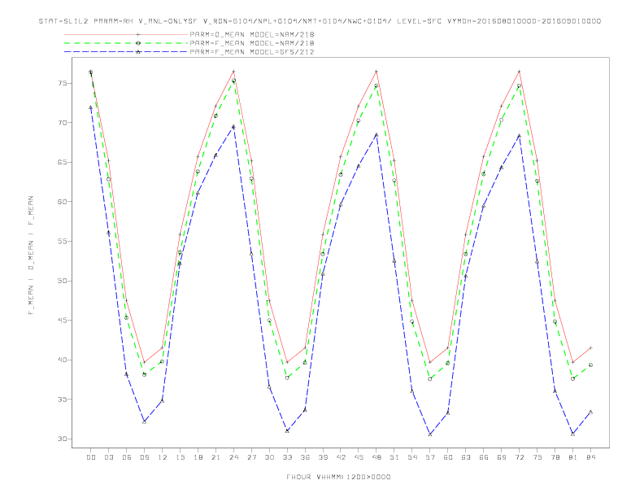Click green NAM circle point at hour 33
Viewport: 644px width, 498px height.
[x=287, y=378]
